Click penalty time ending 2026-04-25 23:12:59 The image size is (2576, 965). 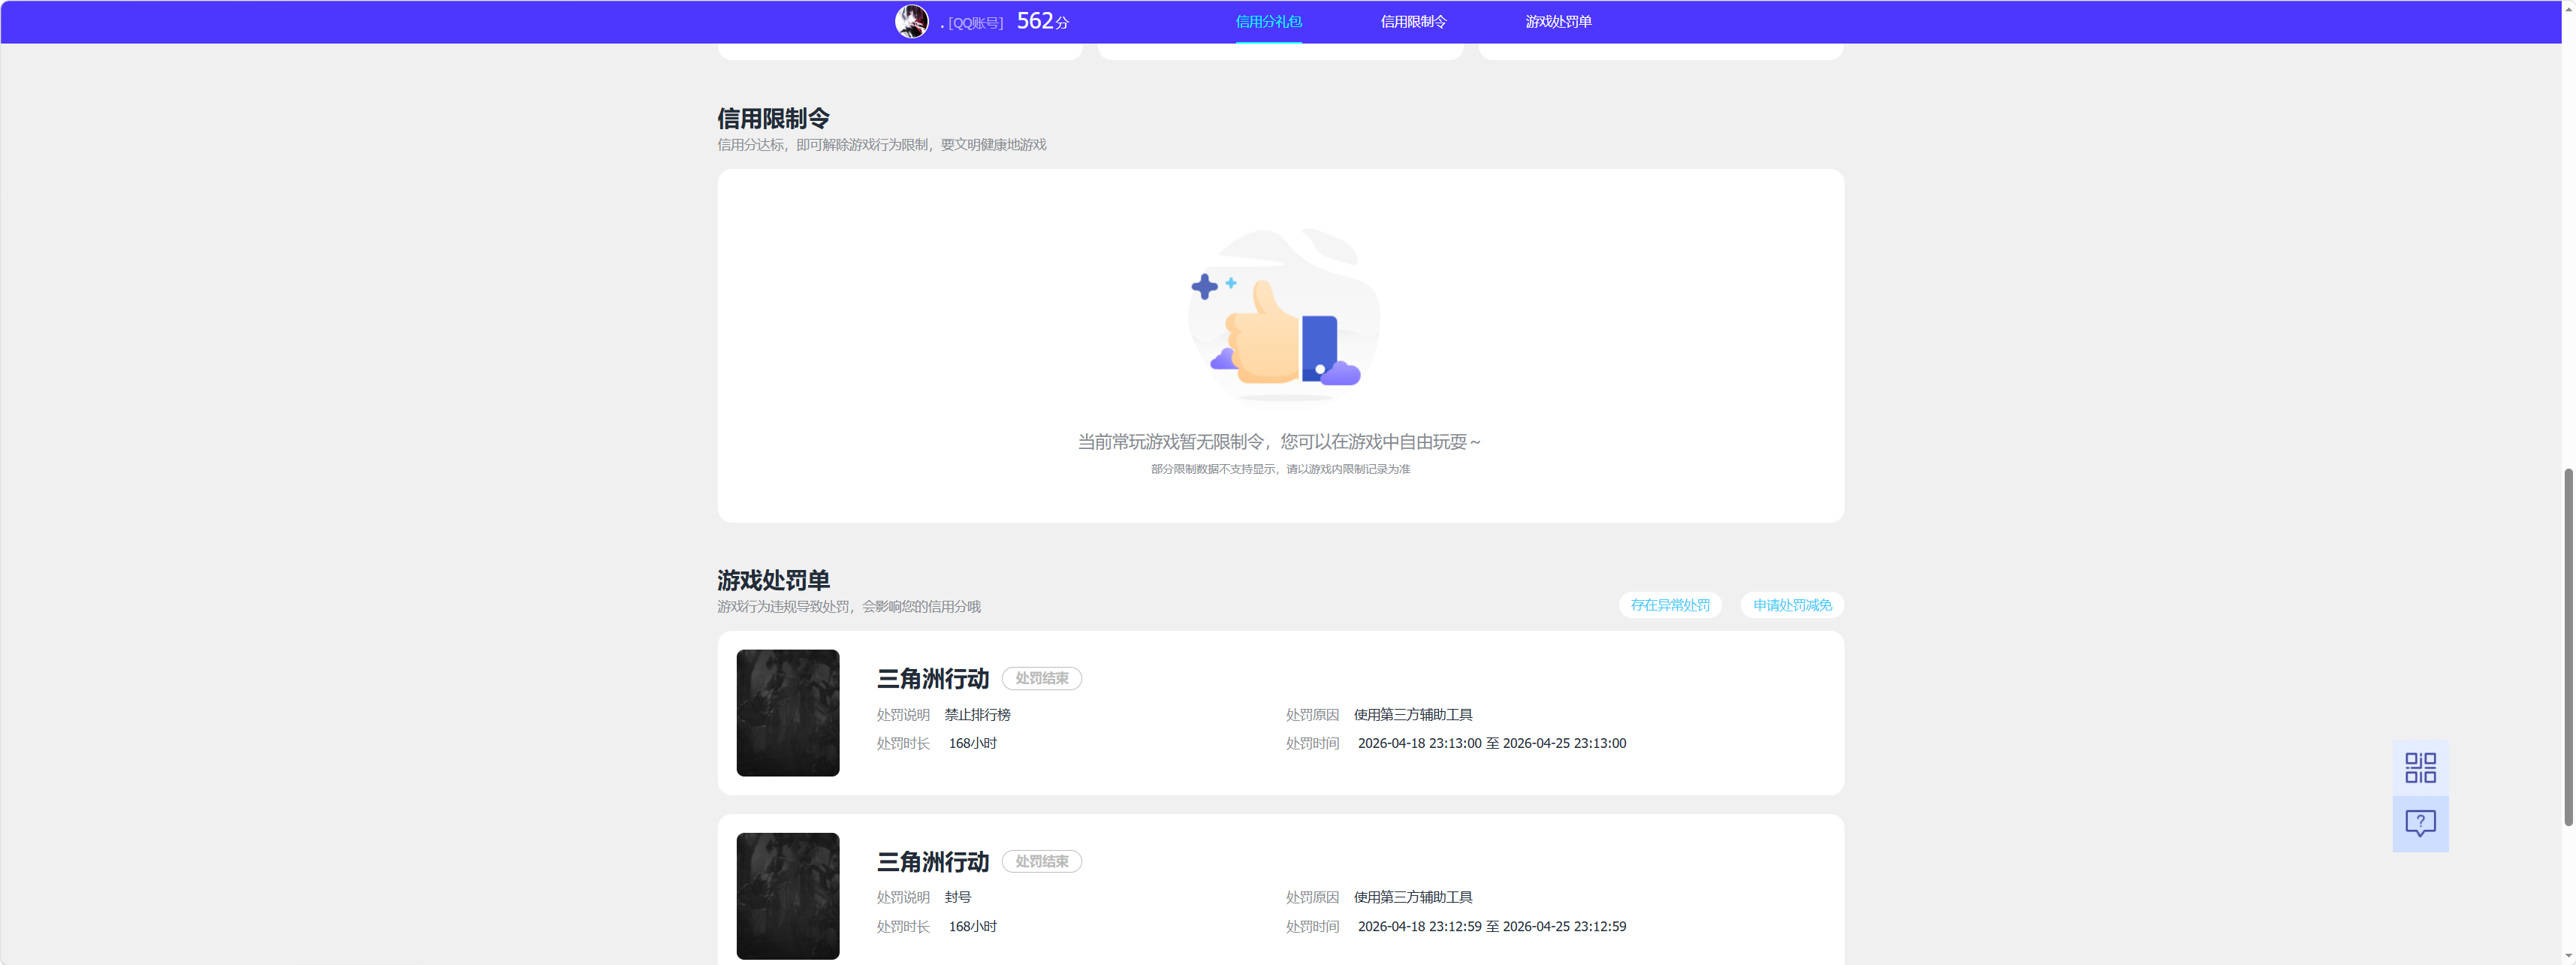click(x=1491, y=927)
